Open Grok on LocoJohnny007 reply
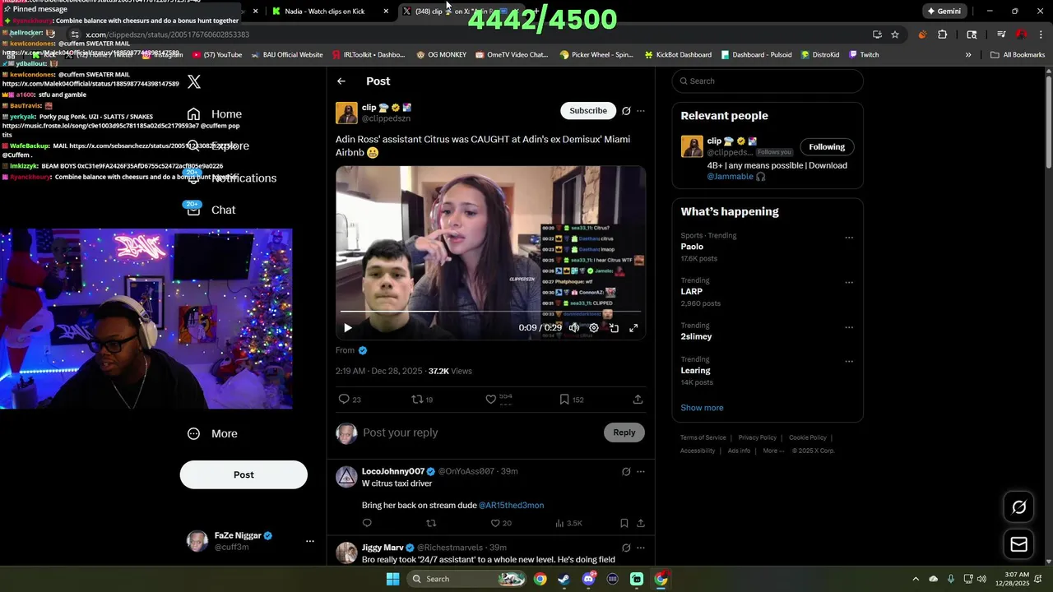The height and width of the screenshot is (592, 1053). pyautogui.click(x=626, y=471)
